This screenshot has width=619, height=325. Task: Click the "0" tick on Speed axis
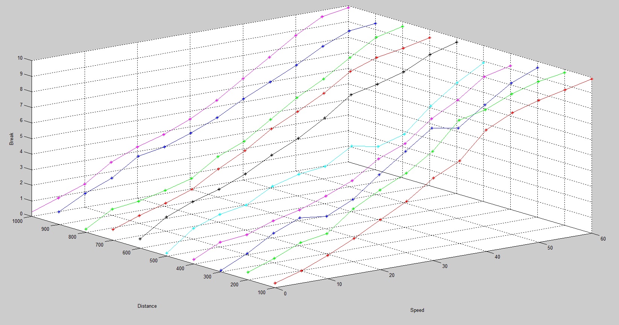point(285,294)
